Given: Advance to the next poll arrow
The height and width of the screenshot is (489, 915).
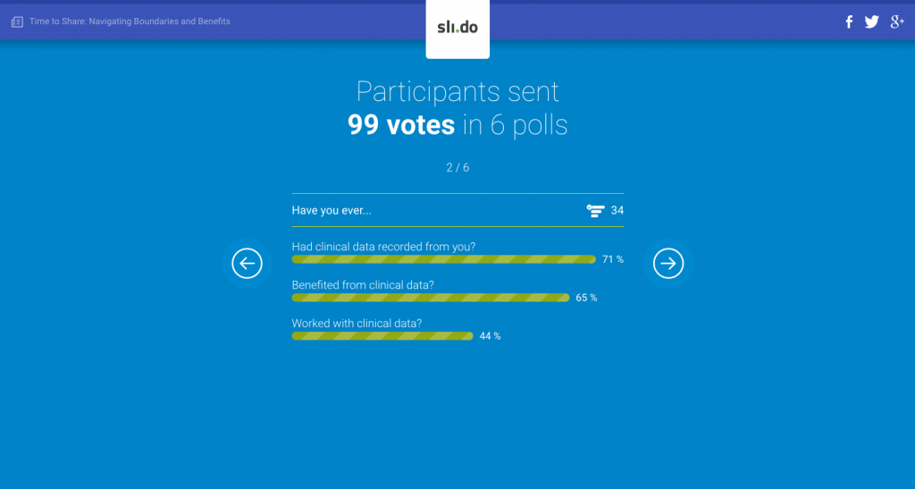Looking at the screenshot, I should [668, 263].
